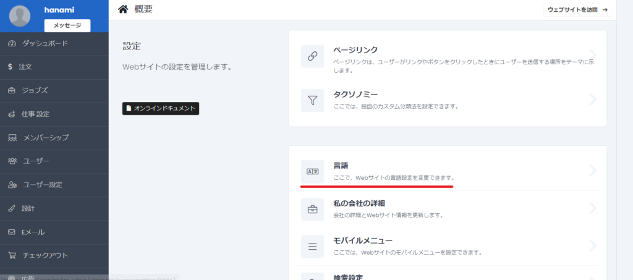633x280 pixels.
Task: Click the メッセージ button
Action: (67, 25)
